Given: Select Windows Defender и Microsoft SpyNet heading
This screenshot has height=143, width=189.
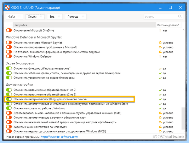Looking at the screenshot, I should point(34,37).
